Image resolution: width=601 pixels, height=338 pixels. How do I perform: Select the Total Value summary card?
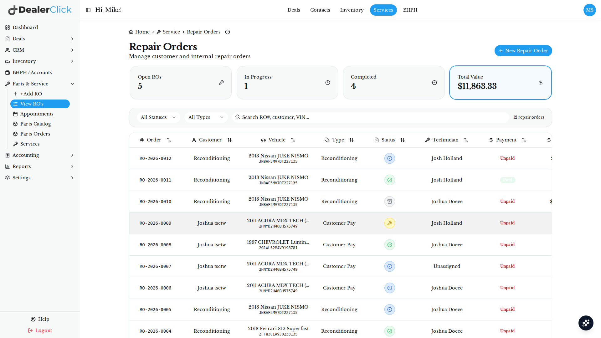[x=500, y=83]
